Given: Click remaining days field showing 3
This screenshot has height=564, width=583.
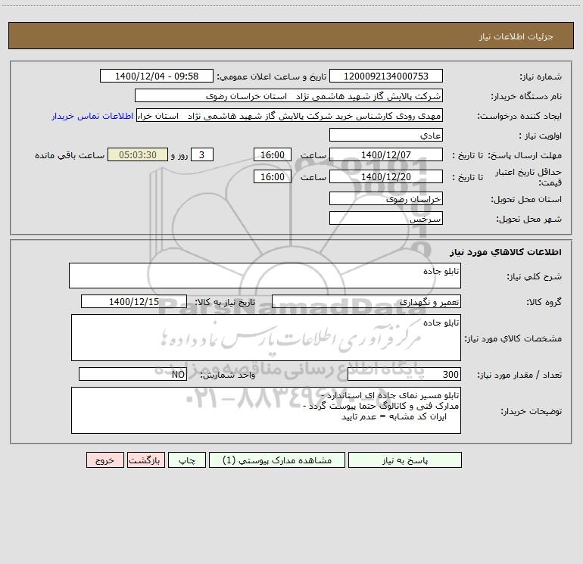Looking at the screenshot, I should [x=202, y=154].
